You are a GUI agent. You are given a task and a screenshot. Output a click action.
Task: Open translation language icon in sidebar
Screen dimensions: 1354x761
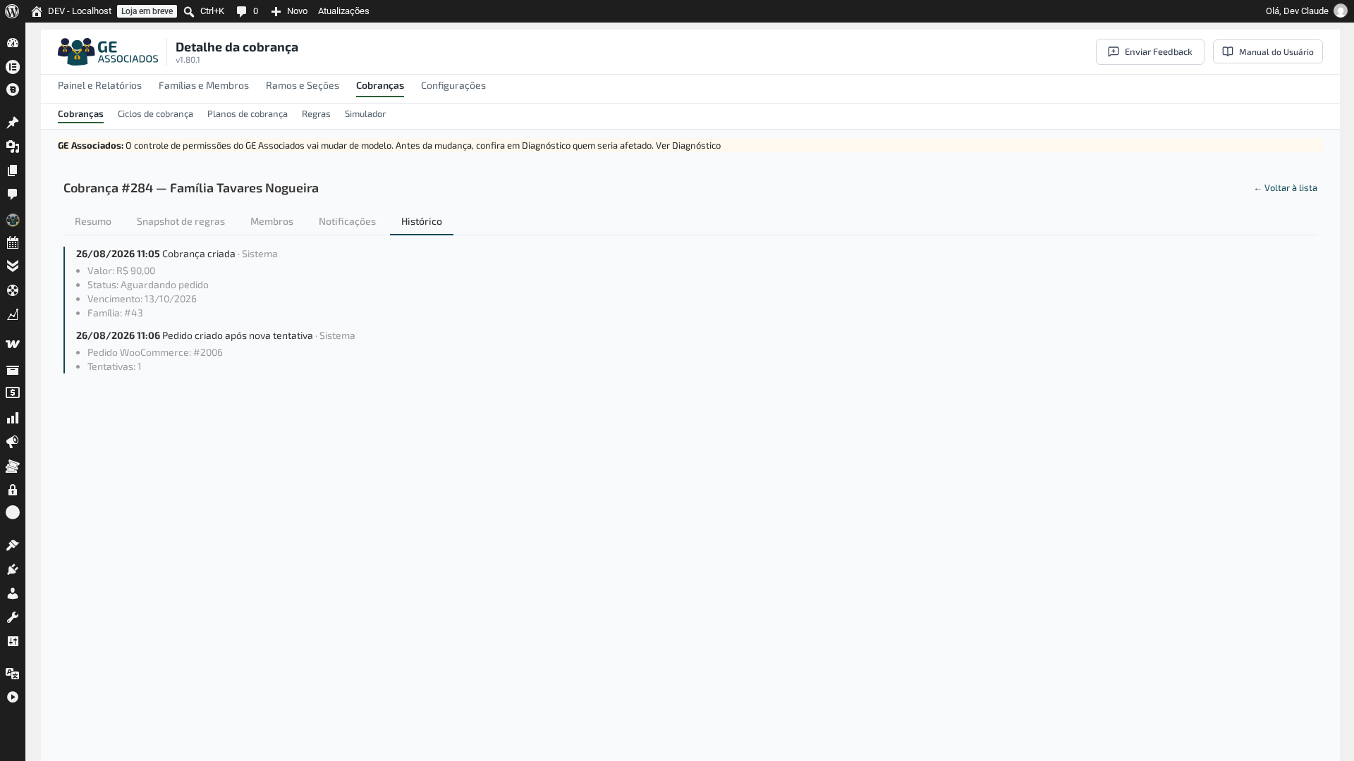point(13,674)
